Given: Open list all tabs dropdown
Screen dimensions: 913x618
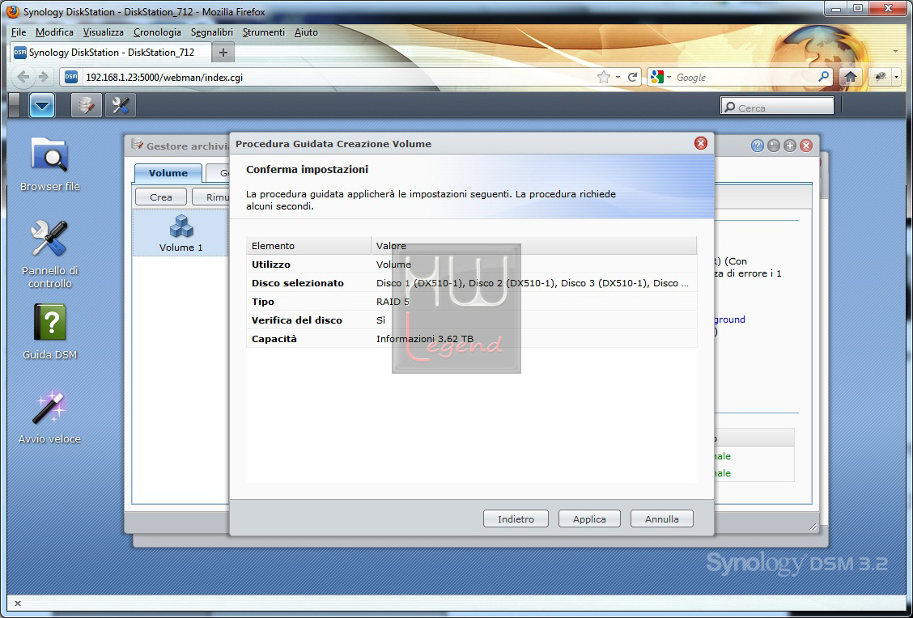Looking at the screenshot, I should pyautogui.click(x=895, y=51).
